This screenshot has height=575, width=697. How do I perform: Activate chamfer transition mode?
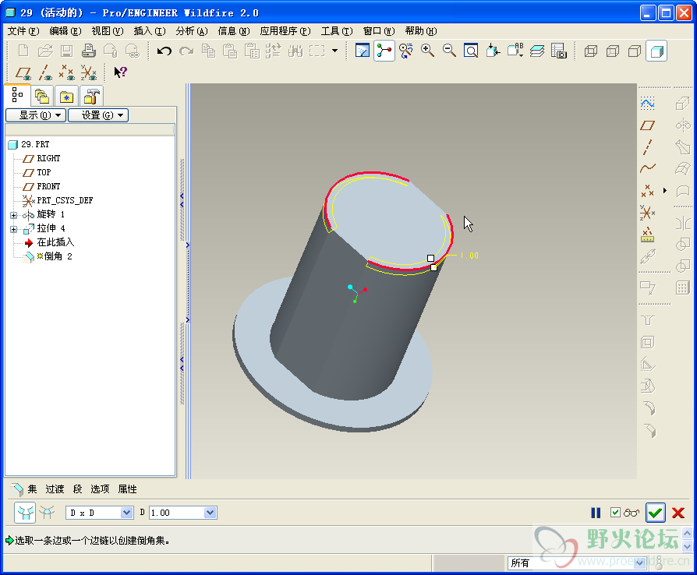pos(47,513)
